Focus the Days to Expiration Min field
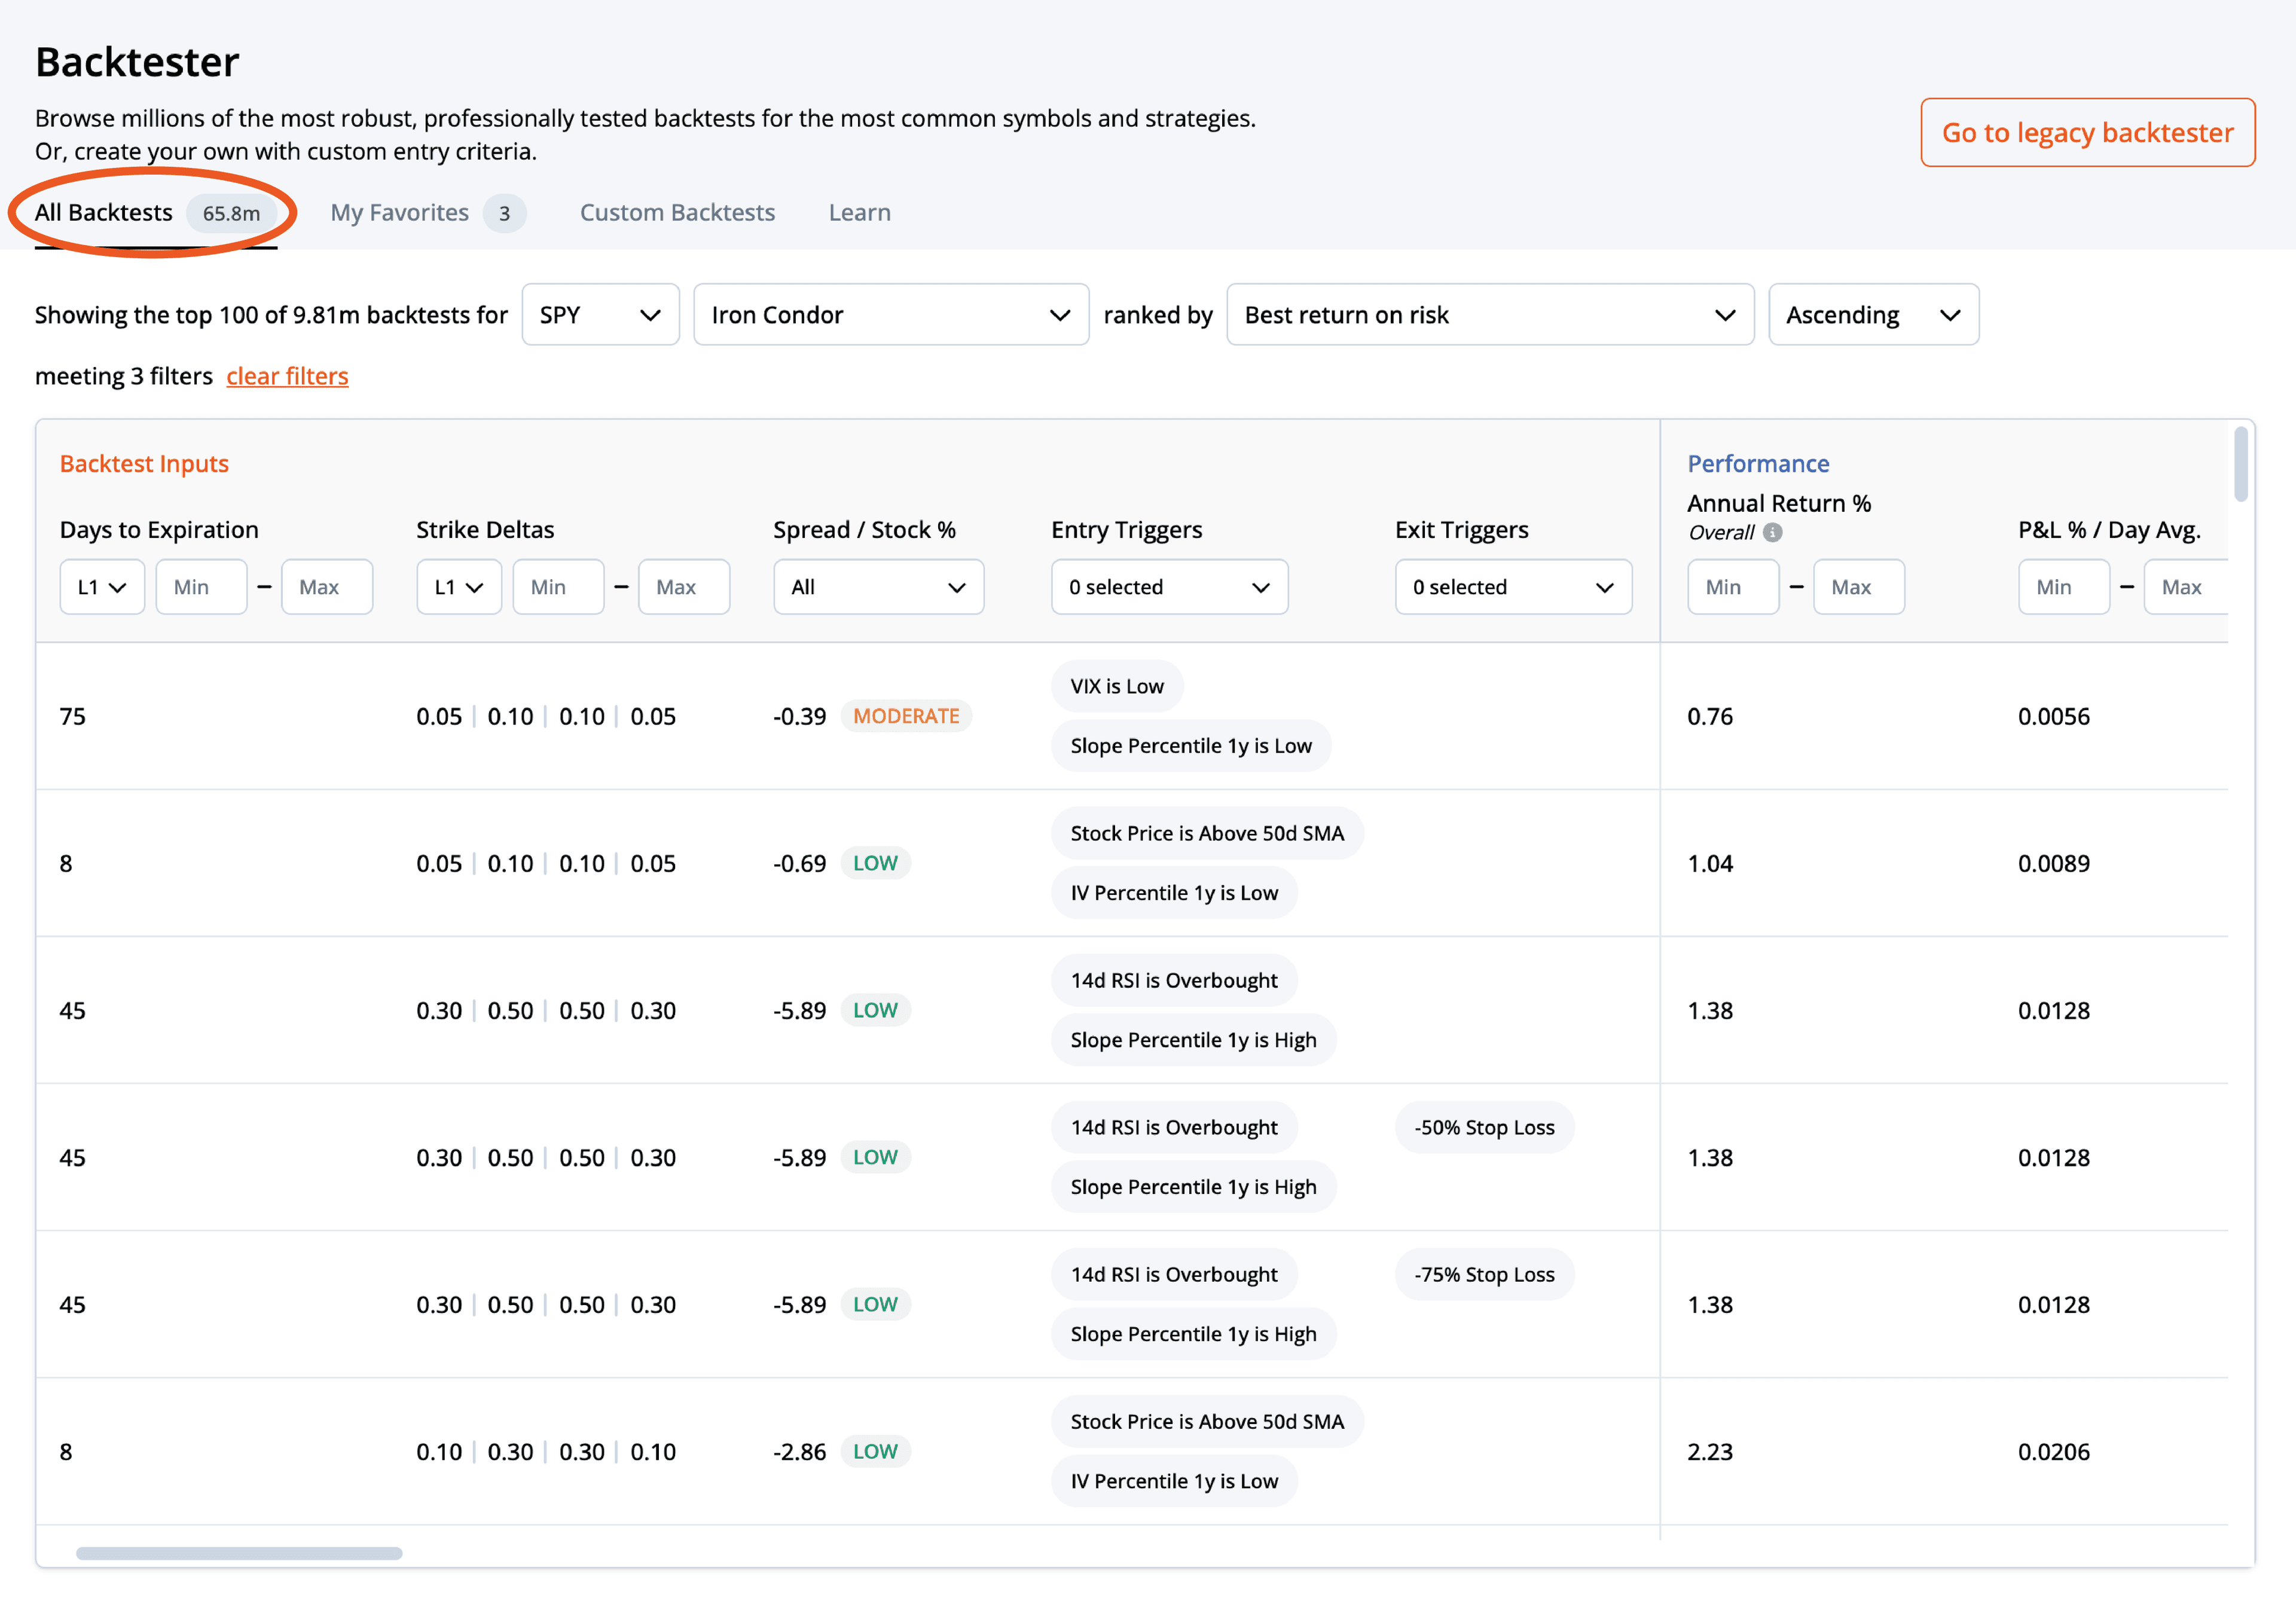 (201, 587)
